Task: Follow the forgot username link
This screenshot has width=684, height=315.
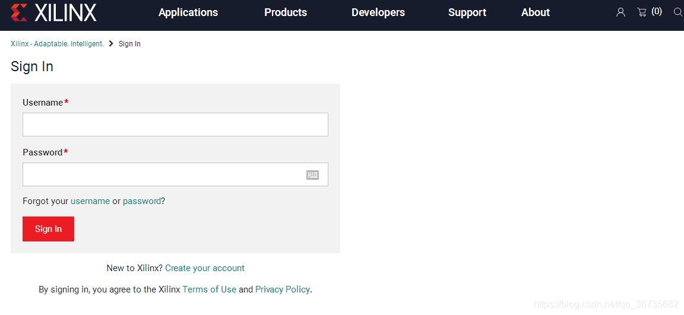Action: point(90,201)
